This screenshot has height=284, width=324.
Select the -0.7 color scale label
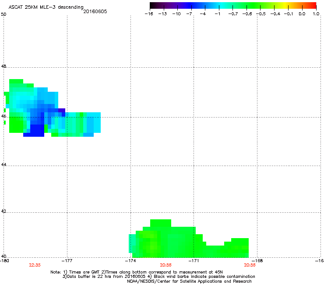click(x=233, y=14)
